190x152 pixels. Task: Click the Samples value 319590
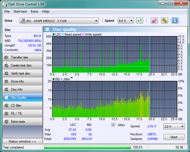[x=153, y=139]
